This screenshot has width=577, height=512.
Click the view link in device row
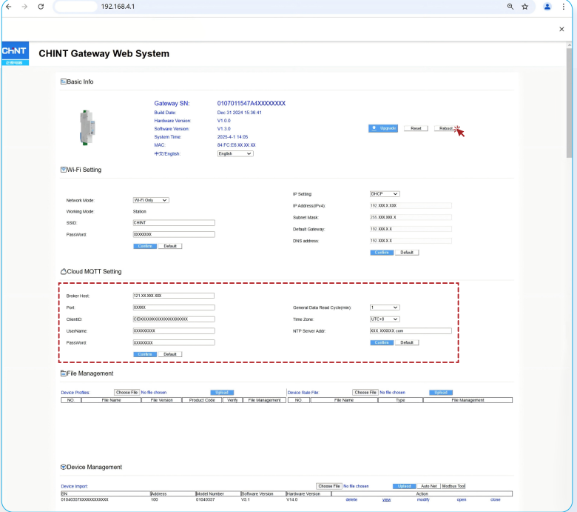coord(386,499)
